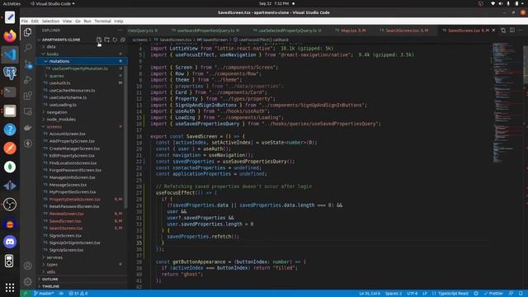Refresh the Explorer file tree
This screenshot has height=297, width=528.
click(x=115, y=40)
